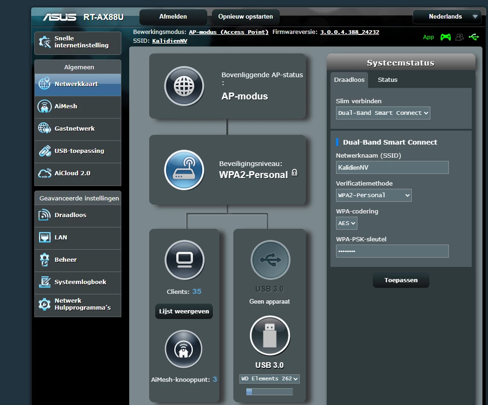
Task: Open the Slim verbinden Smart Connect dropdown
Action: [383, 113]
